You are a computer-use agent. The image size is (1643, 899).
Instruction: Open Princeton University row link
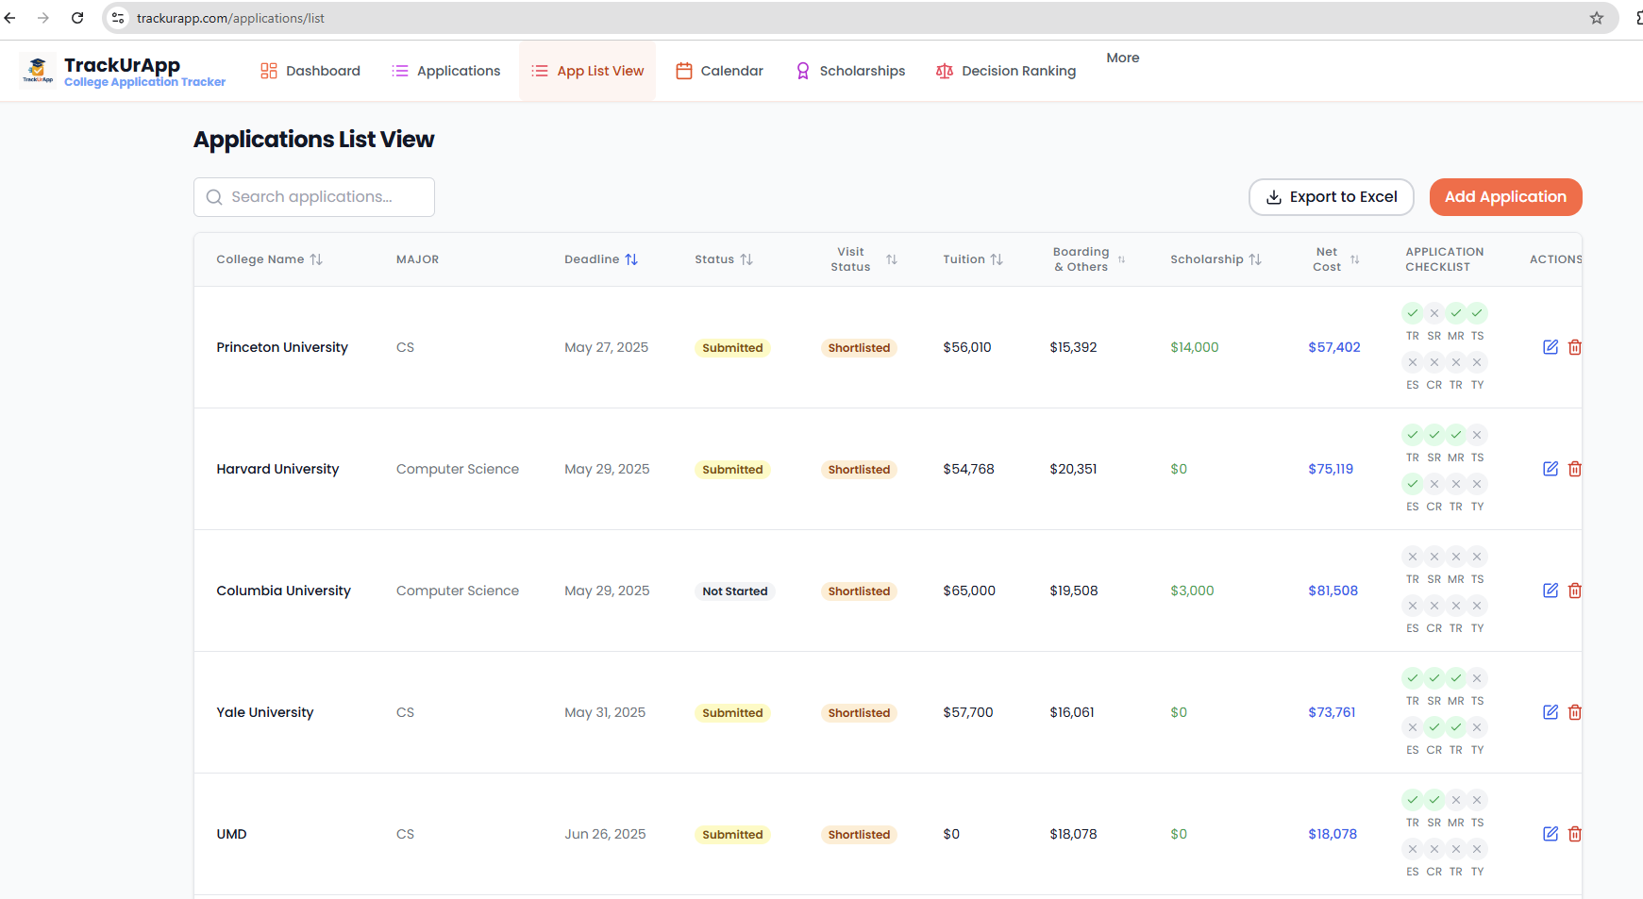click(x=282, y=347)
